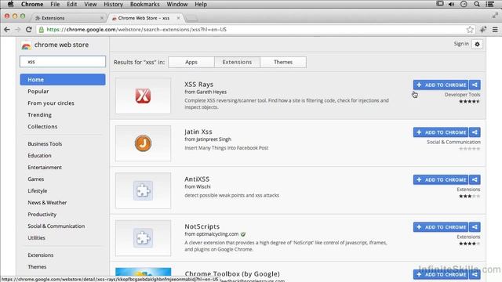Open the History menu
Screen dimensions: 502x282
[113, 4]
